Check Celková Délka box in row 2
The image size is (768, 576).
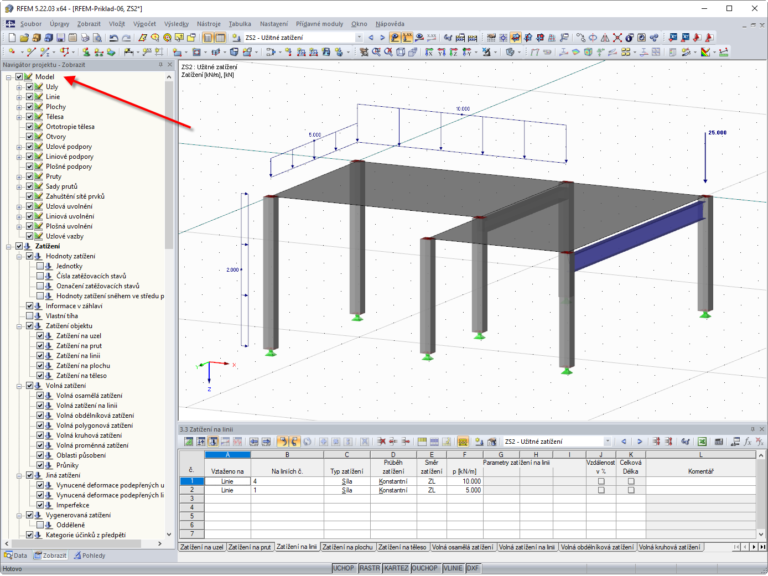pyautogui.click(x=631, y=490)
